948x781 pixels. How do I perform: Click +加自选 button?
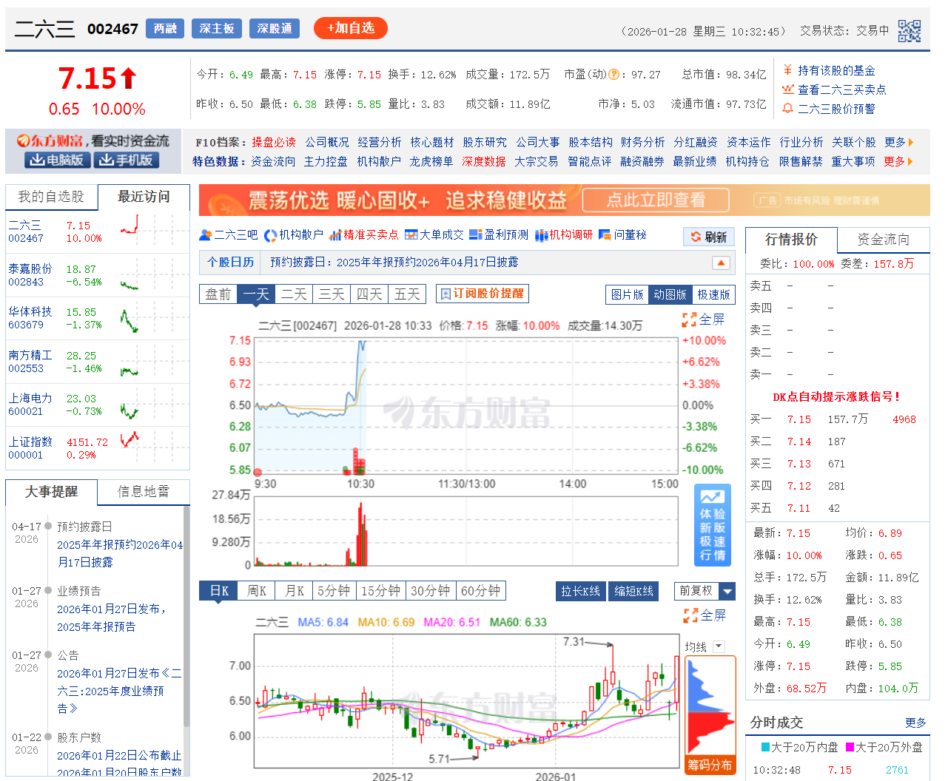[351, 28]
